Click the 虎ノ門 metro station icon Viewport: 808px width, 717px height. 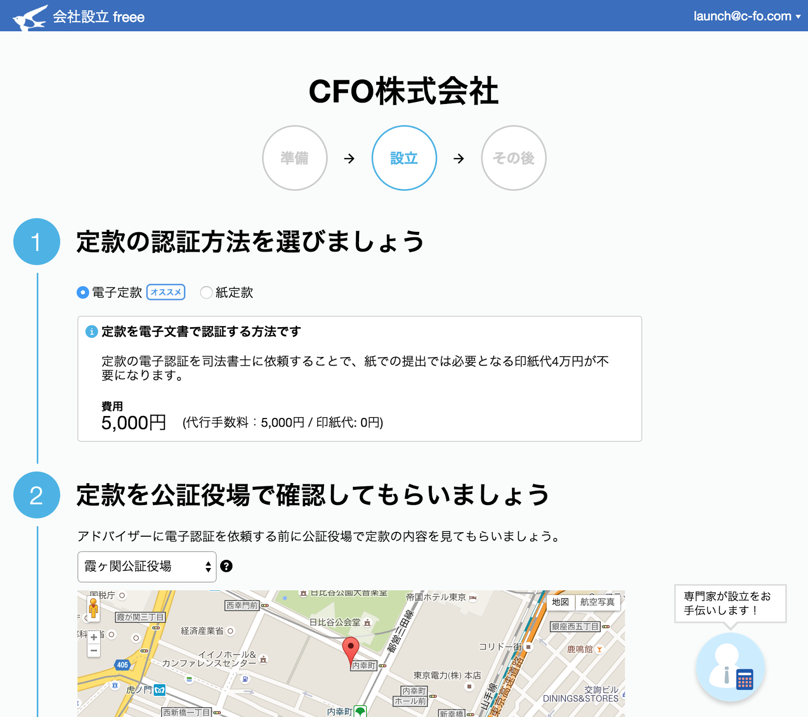click(x=160, y=690)
